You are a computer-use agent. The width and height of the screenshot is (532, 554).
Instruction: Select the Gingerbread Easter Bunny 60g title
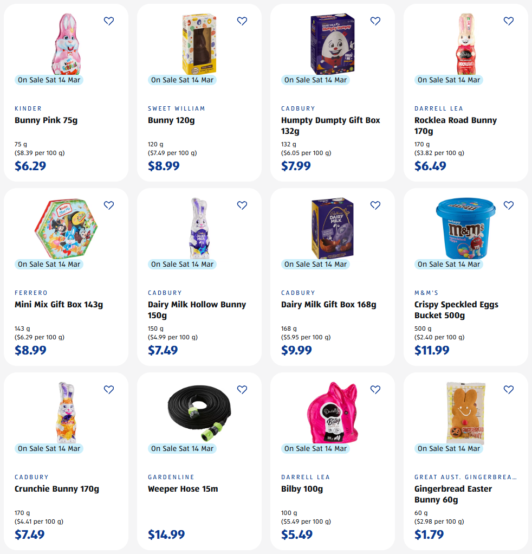[x=453, y=494]
